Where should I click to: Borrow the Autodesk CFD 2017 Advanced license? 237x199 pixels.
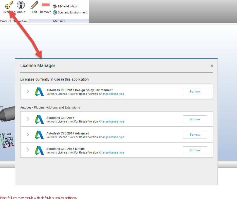(195, 134)
